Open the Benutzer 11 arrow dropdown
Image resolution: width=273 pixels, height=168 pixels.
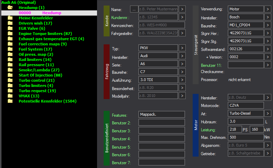click(x=268, y=65)
